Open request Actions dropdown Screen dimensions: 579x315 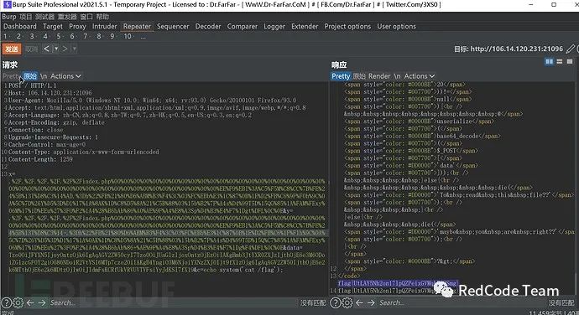click(x=65, y=76)
